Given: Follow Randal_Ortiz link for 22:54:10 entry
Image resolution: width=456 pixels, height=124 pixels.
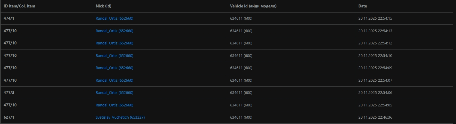Looking at the screenshot, I should [x=114, y=56].
